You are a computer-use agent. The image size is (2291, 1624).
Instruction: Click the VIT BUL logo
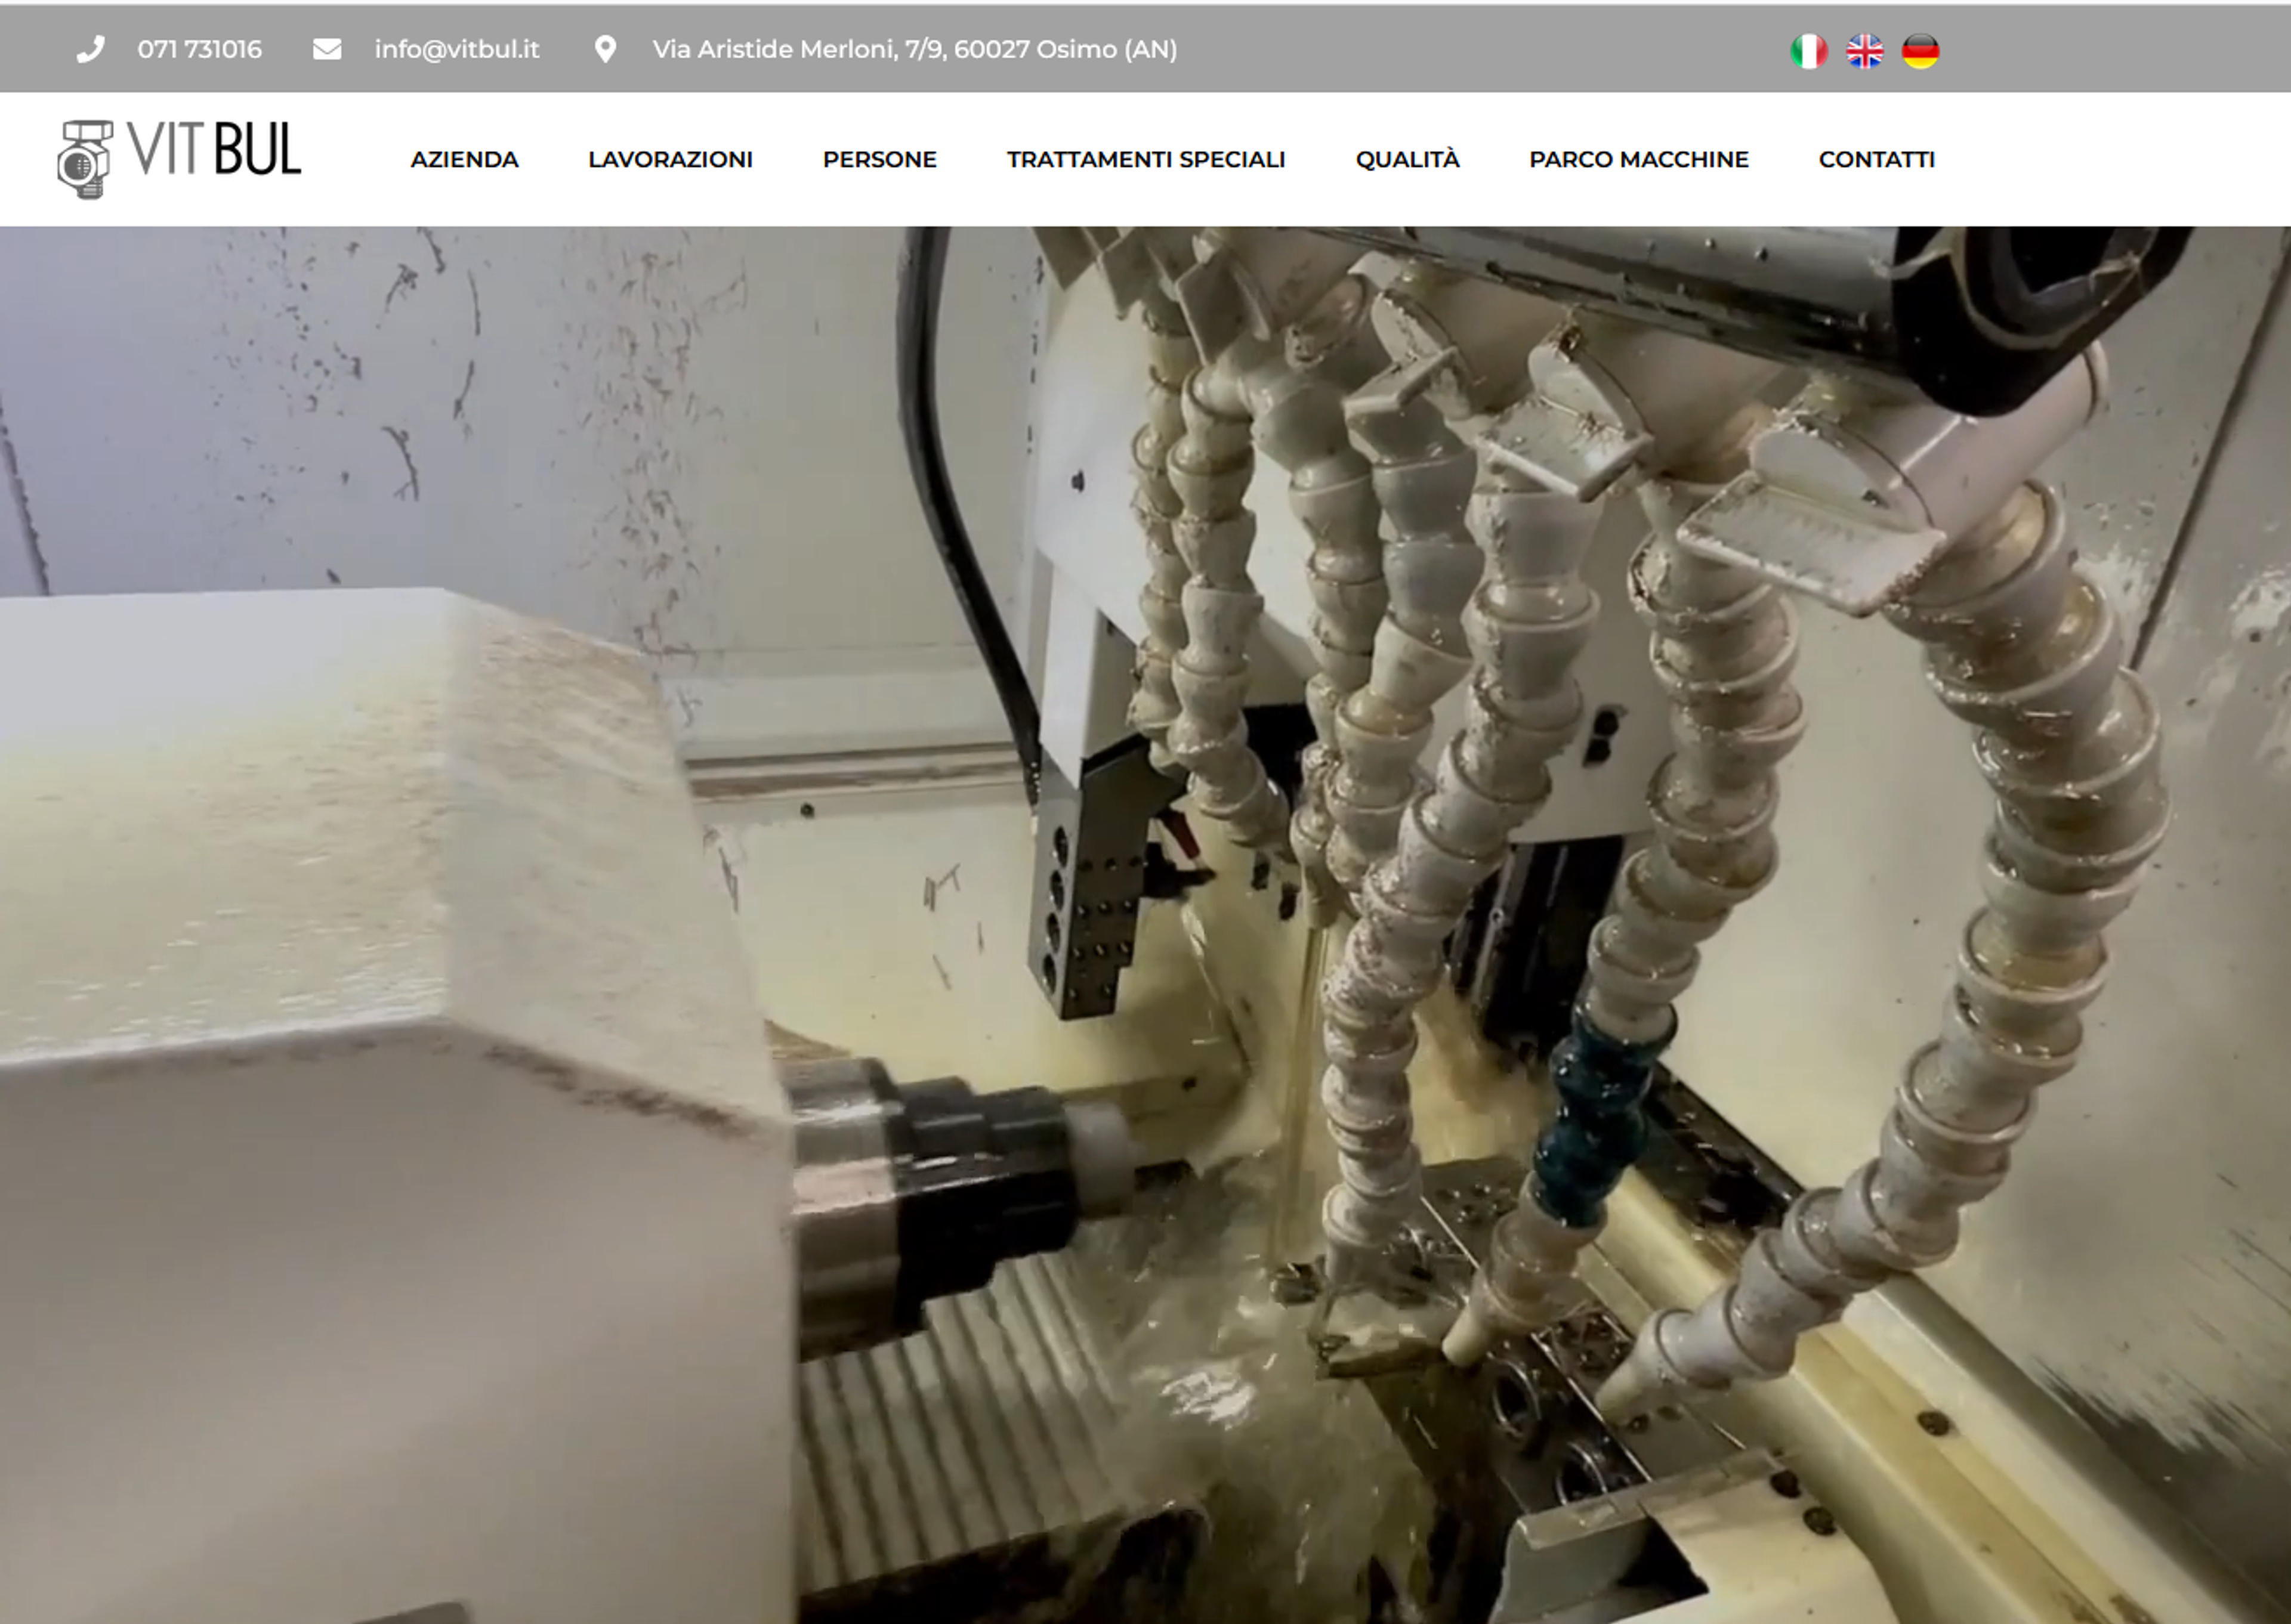pyautogui.click(x=179, y=159)
